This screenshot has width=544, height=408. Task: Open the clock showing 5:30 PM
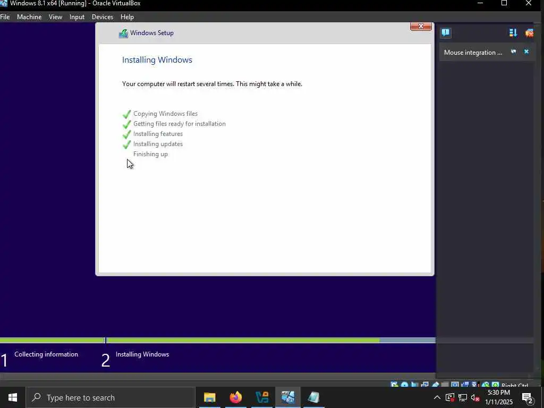tap(498, 397)
